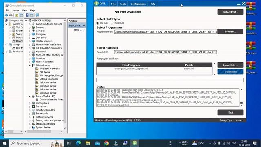The width and height of the screenshot is (261, 147).
Task: Select the Bluetooth Controller device
Action: [x=50, y=69]
